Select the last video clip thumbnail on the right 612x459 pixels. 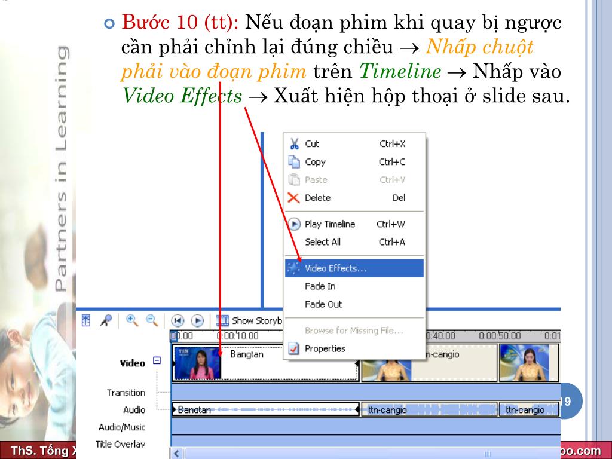(524, 363)
